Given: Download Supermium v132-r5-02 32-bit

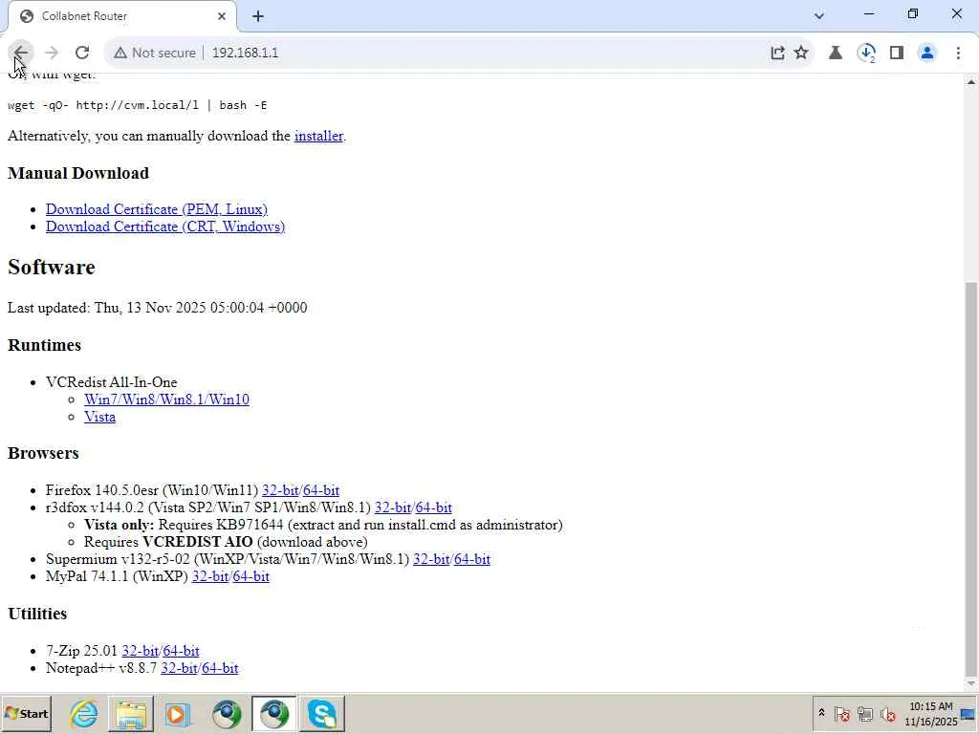Looking at the screenshot, I should tap(431, 559).
